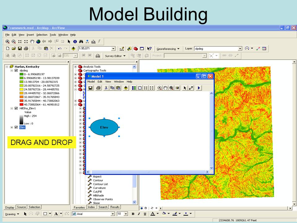Screen dimensions: 297x223
Task: Click the Model 1 vertical scrollbar down arrow
Action: pyautogui.click(x=212, y=168)
